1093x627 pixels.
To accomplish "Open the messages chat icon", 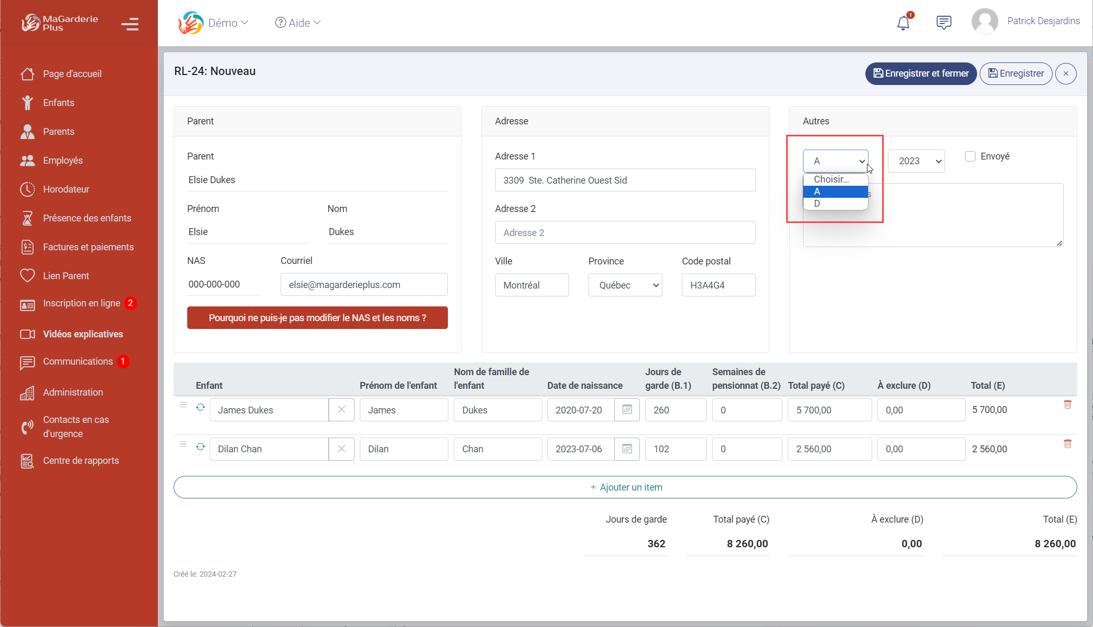I will pos(944,23).
